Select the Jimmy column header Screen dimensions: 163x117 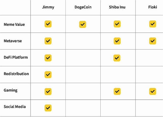pyautogui.click(x=48, y=7)
